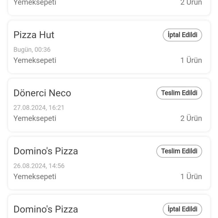Viewport: 218px width, 218px height.
Task: Tap '1 Ürün' count in delivered Domino's order
Action: pos(191,177)
